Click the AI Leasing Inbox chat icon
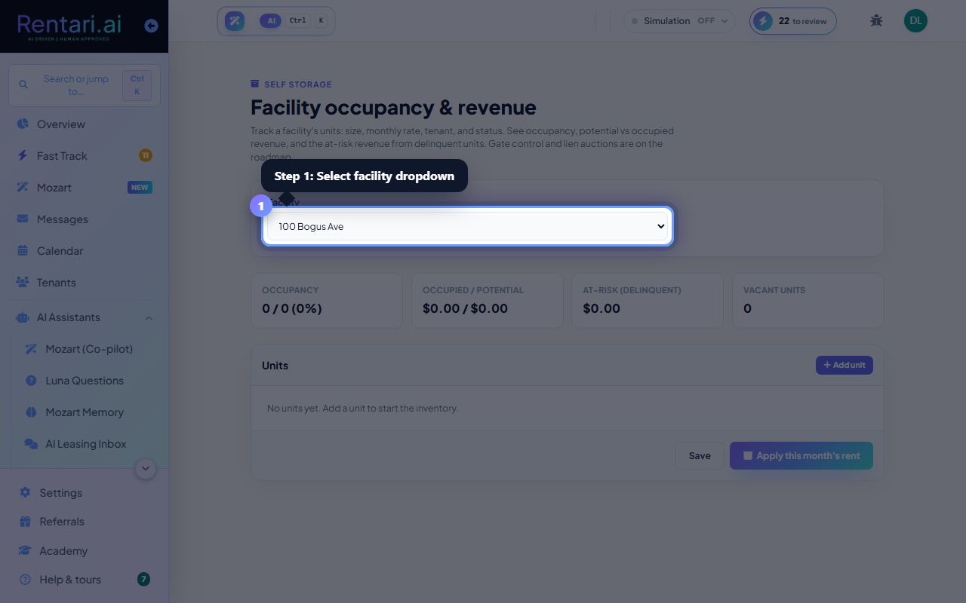The image size is (966, 603). coord(31,443)
